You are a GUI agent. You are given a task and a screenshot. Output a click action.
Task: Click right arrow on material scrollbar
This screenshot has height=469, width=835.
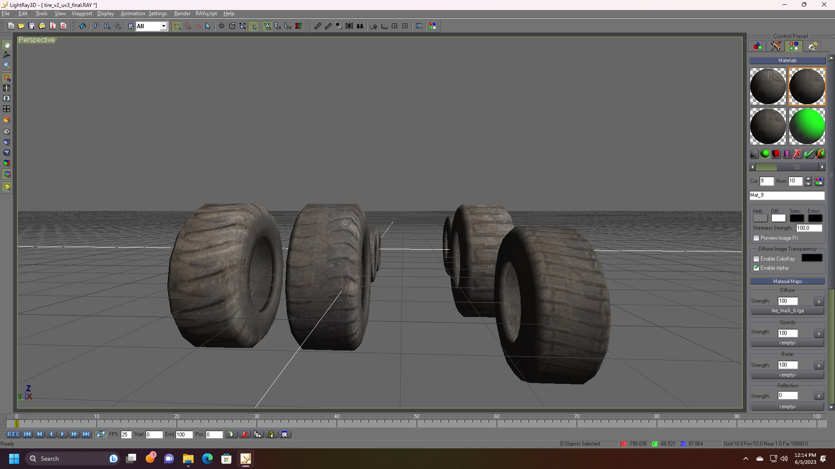coord(822,167)
